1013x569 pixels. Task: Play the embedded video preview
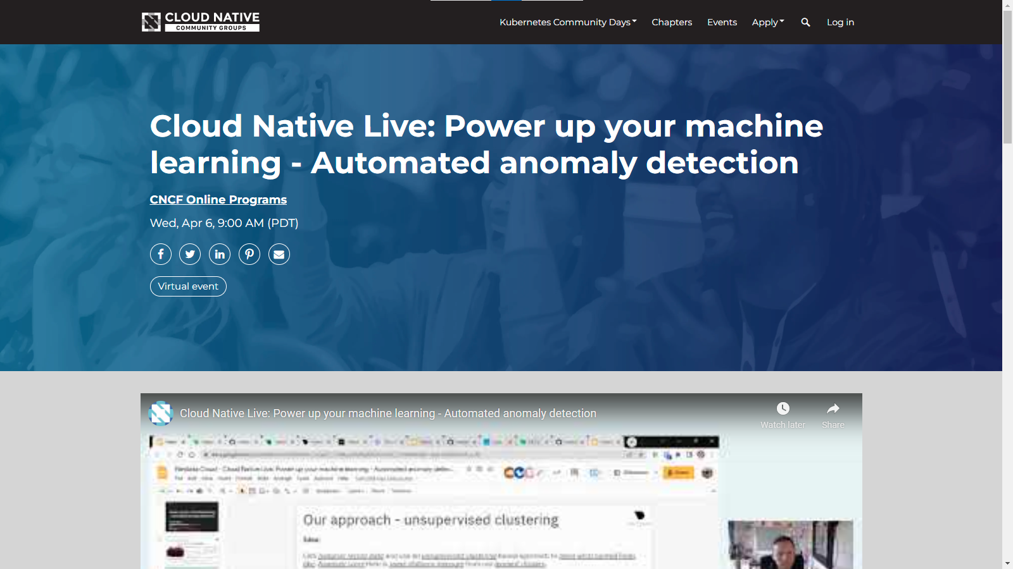500,506
